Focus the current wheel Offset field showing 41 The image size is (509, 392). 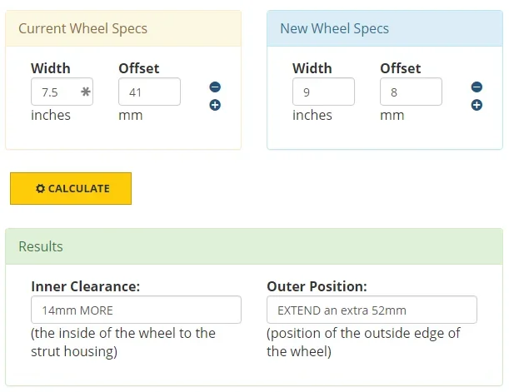[x=149, y=92]
